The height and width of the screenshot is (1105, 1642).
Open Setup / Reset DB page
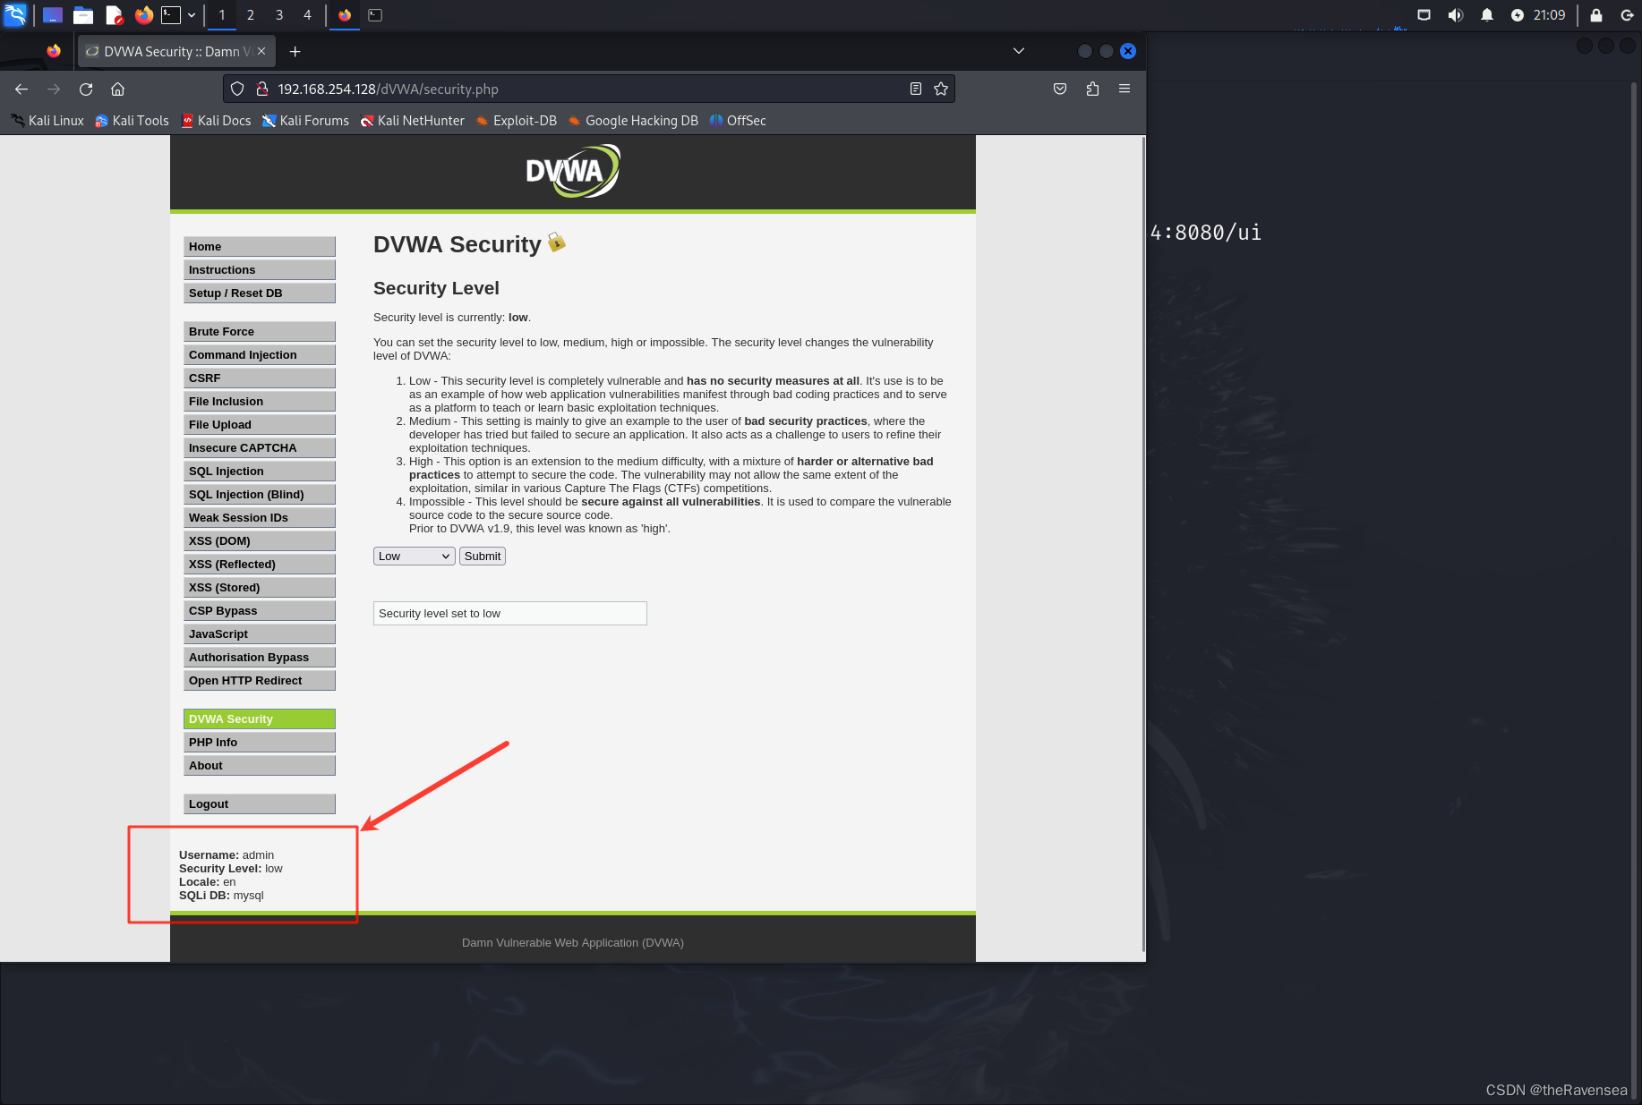[260, 293]
